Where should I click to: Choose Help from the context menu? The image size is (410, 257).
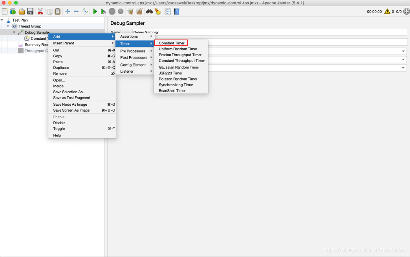(82, 135)
